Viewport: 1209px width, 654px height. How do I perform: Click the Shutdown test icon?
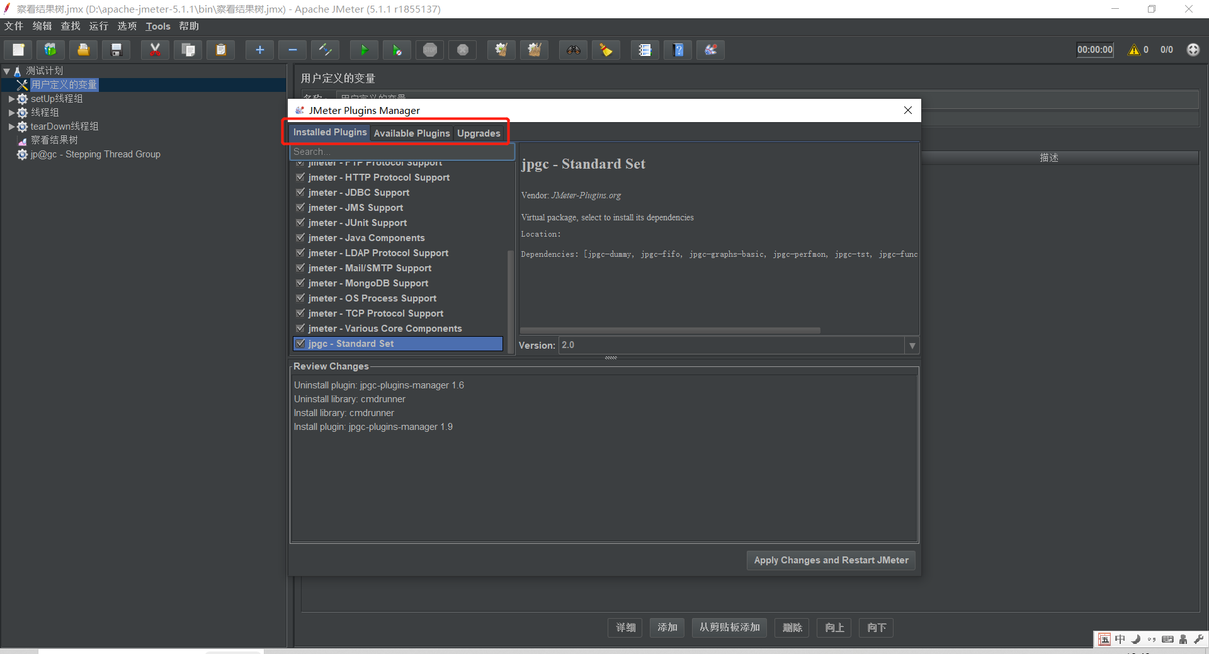point(463,50)
